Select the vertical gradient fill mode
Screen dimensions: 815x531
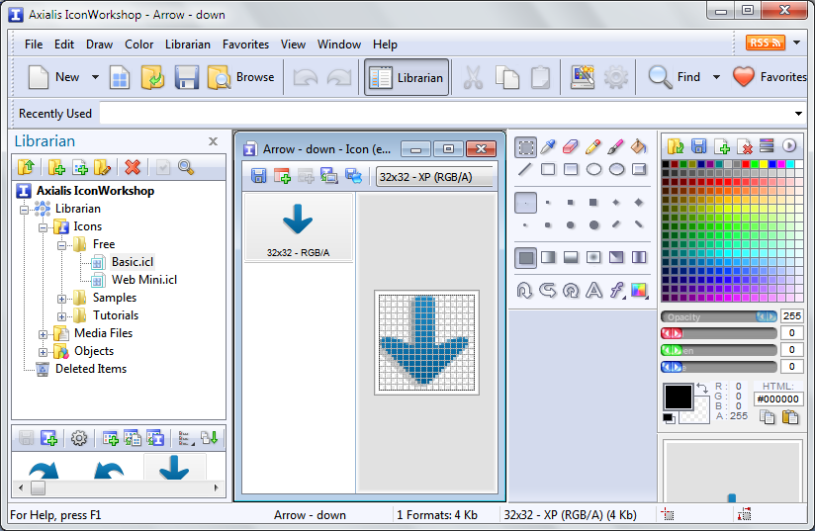[571, 257]
